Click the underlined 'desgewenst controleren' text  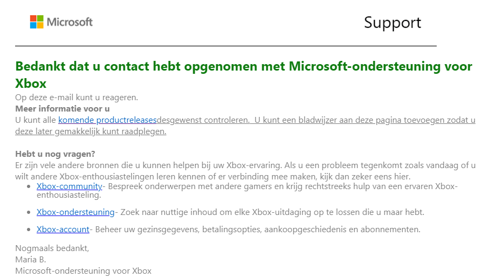click(203, 120)
